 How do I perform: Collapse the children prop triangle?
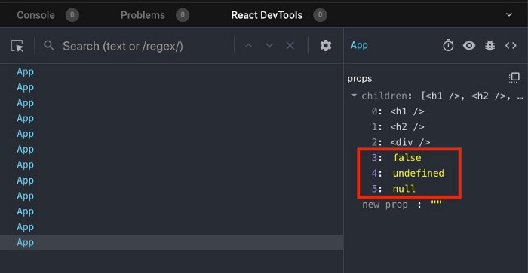click(354, 96)
